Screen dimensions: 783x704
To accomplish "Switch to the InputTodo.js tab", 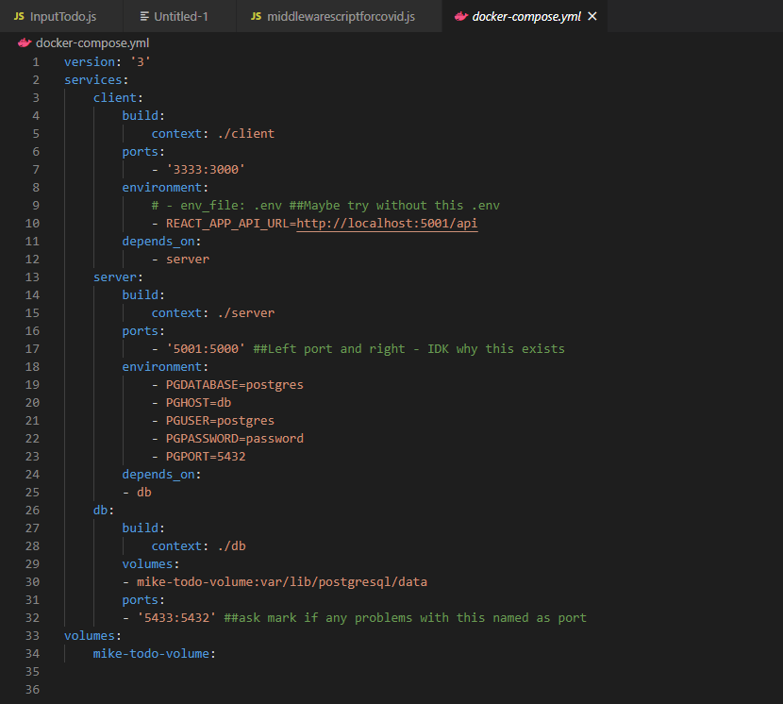I will coord(62,17).
